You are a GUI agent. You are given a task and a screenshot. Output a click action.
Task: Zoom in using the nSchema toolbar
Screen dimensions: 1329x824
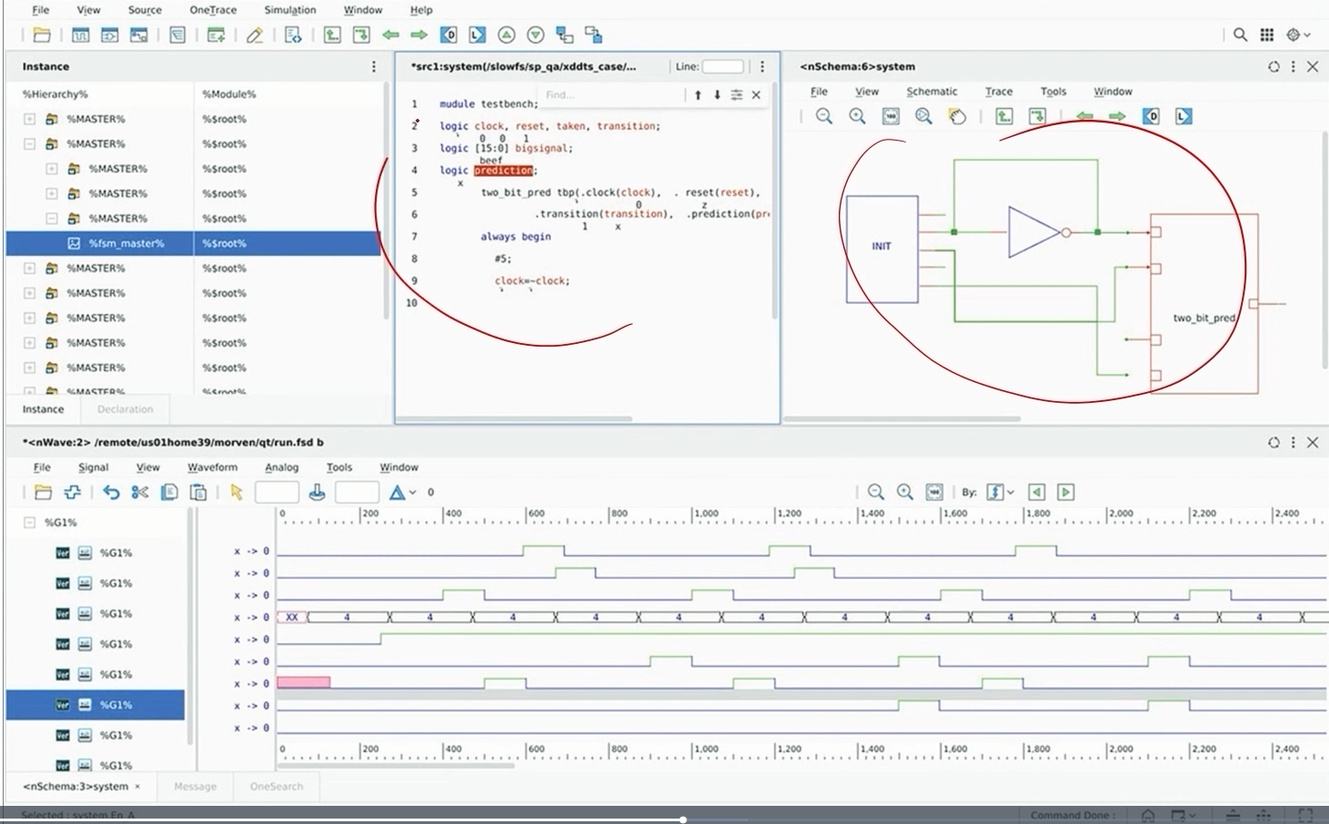tap(857, 116)
